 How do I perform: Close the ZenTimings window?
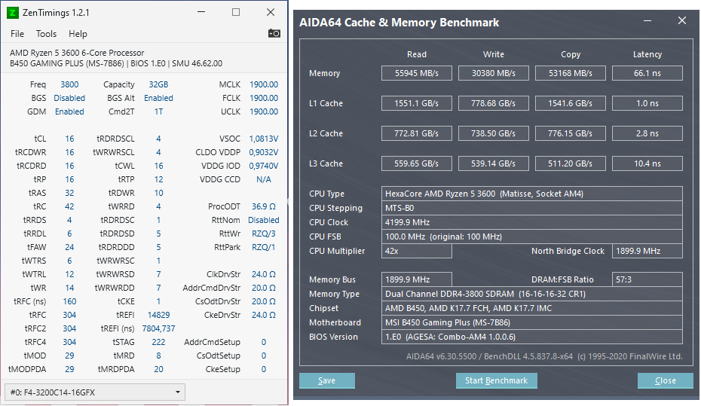pyautogui.click(x=271, y=12)
